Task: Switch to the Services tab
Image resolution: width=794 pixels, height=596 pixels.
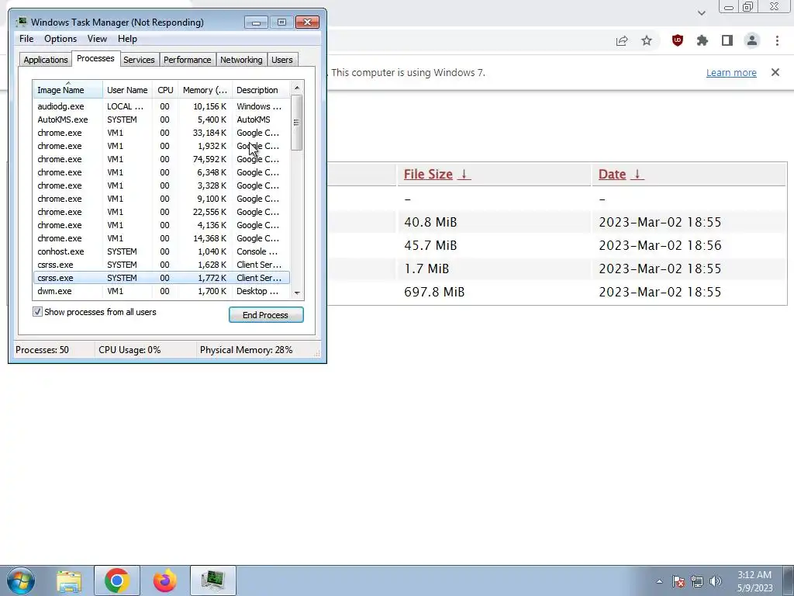Action: [x=139, y=60]
